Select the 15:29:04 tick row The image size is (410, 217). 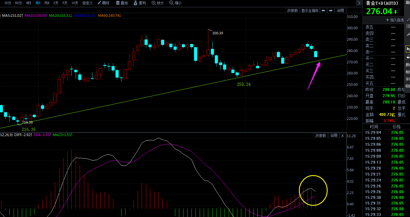coord(386,132)
